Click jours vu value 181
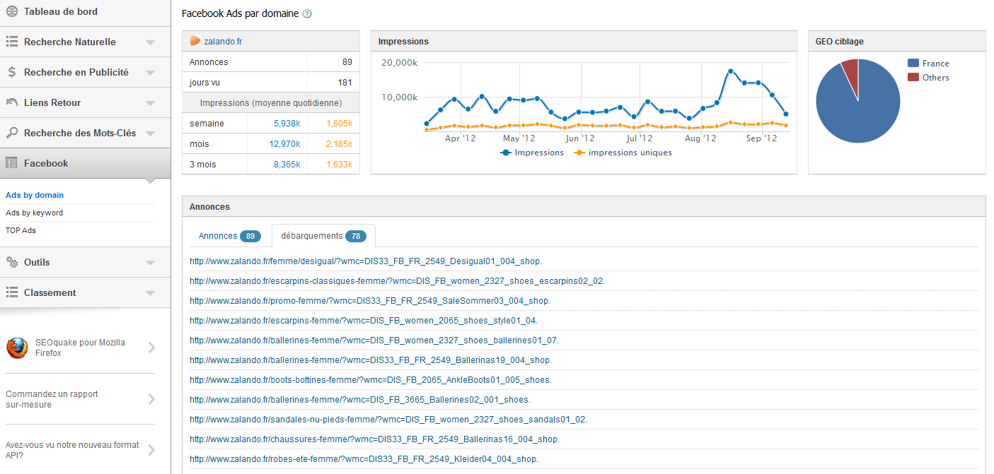This screenshot has width=994, height=474. (x=345, y=83)
